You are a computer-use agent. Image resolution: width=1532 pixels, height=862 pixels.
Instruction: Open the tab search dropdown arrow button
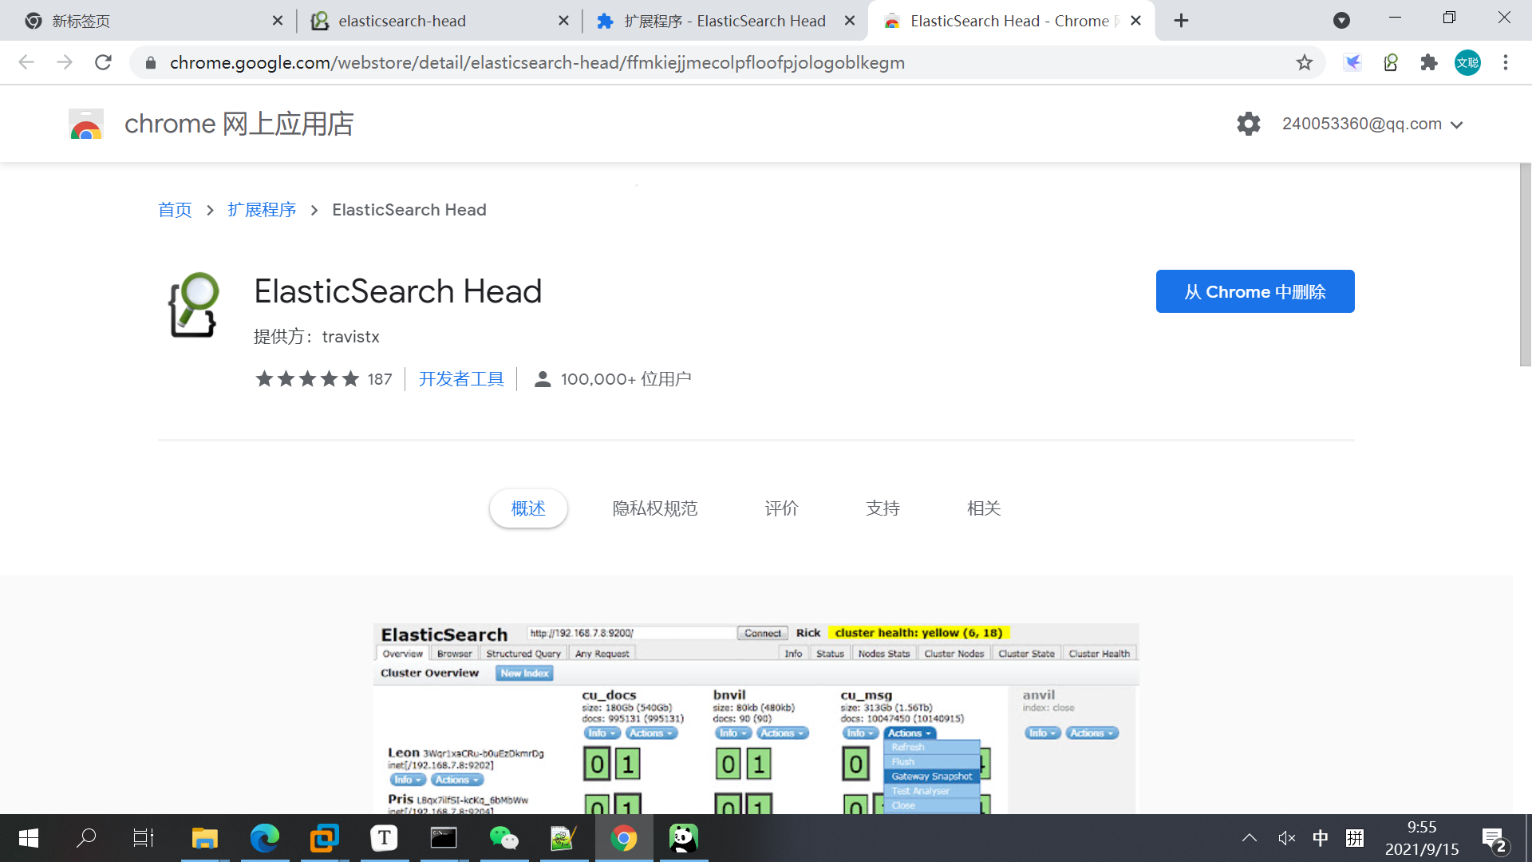(1342, 21)
